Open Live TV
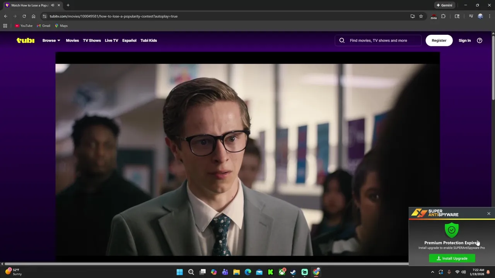Image resolution: width=495 pixels, height=278 pixels. (x=111, y=40)
